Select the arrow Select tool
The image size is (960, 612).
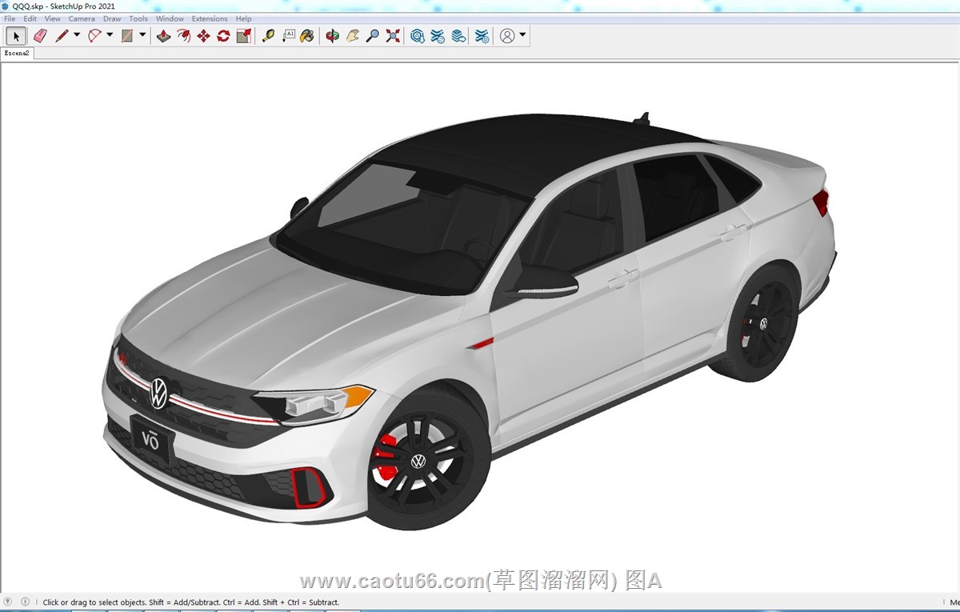(16, 36)
